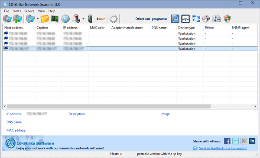260x158 pixels.
Task: Open the yellow folder toolbar icon
Action: coord(45,19)
